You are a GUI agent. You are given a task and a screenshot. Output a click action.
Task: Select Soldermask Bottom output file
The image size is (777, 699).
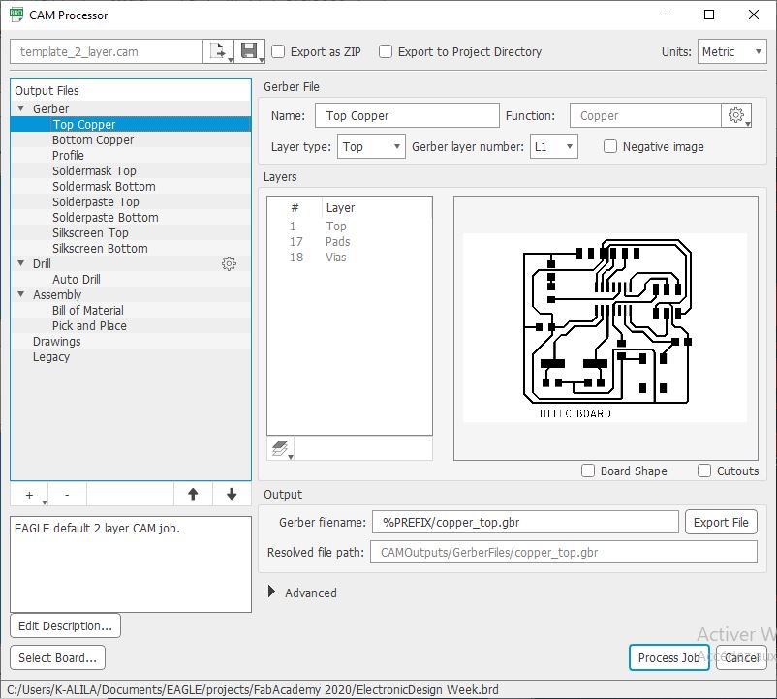131,187
